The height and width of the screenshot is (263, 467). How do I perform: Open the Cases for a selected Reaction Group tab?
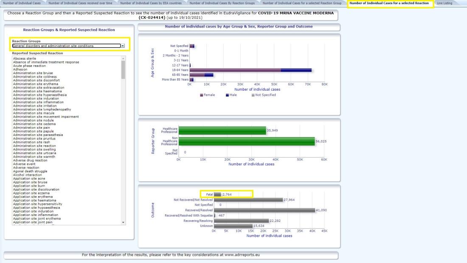click(302, 3)
